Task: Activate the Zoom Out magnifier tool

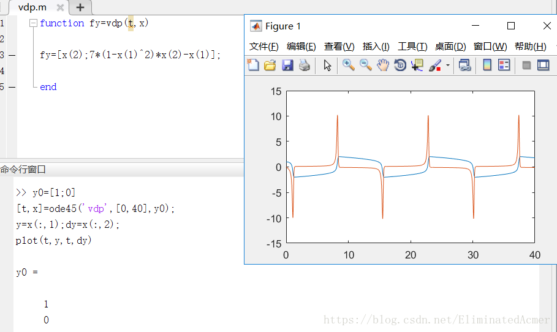Action: (x=366, y=65)
